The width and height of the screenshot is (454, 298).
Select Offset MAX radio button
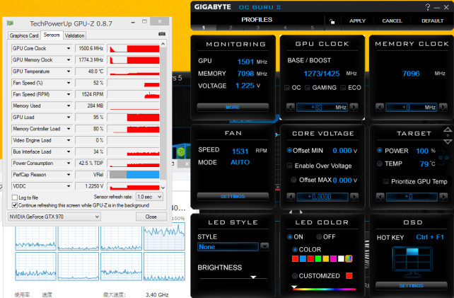[293, 180]
